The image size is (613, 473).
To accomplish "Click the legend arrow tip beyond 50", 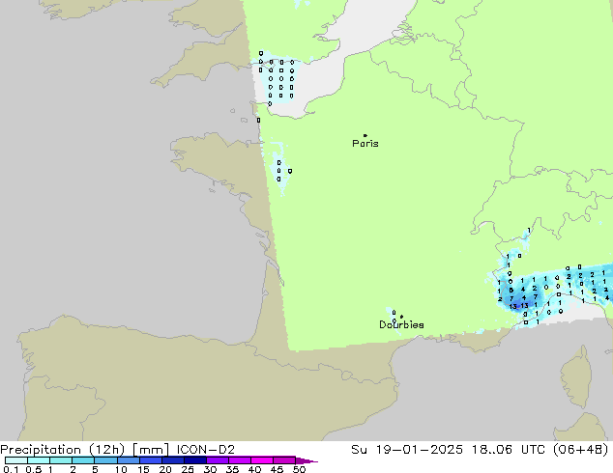I will 306,460.
